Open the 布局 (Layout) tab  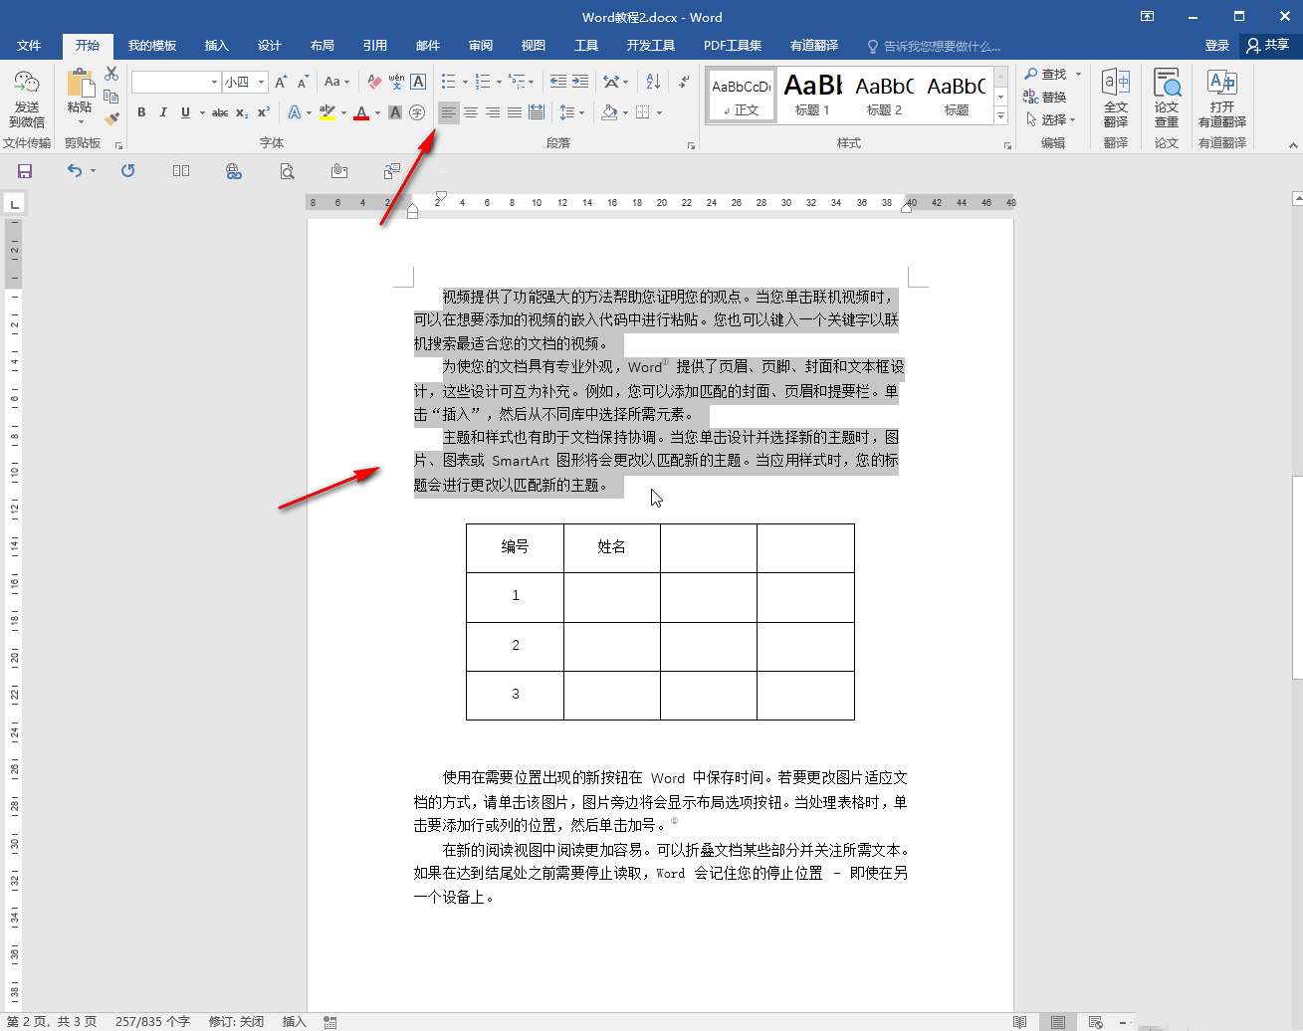point(322,46)
